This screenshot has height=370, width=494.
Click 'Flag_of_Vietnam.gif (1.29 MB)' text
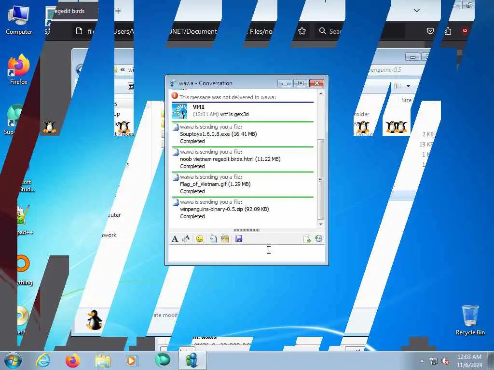tap(215, 184)
